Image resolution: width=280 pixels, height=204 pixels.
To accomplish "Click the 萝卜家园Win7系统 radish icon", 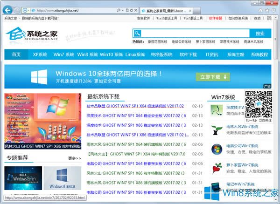I will [x=217, y=168].
